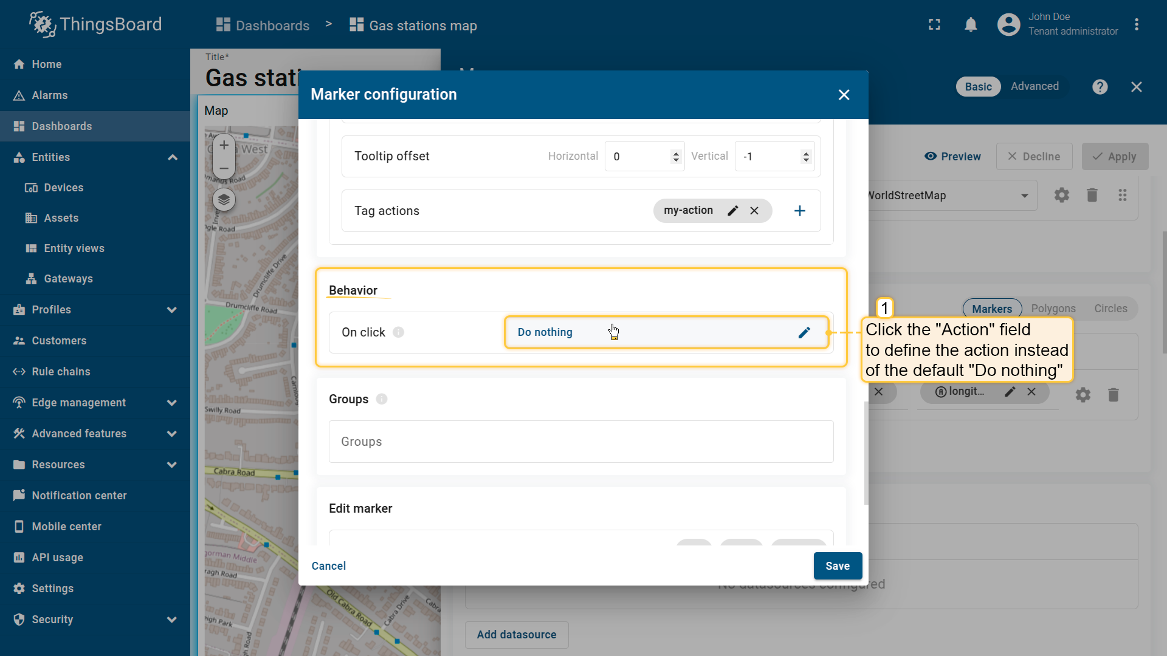The height and width of the screenshot is (656, 1167).
Task: Toggle fullscreen mode icon
Action: [x=934, y=25]
